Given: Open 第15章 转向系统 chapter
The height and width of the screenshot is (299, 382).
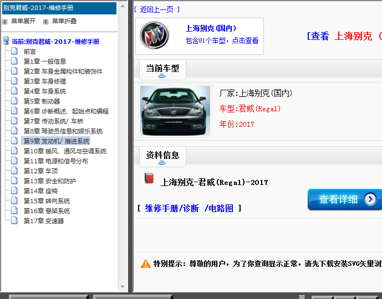Looking at the screenshot, I should [x=47, y=201].
